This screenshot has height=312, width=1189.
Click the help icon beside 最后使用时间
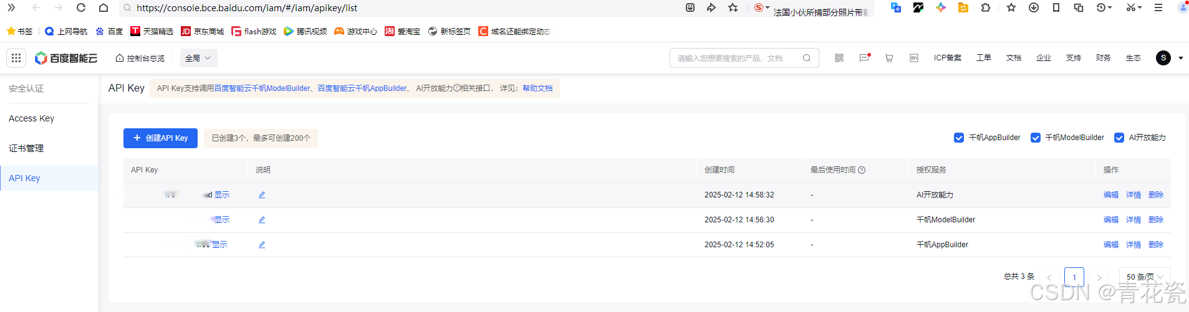point(862,170)
